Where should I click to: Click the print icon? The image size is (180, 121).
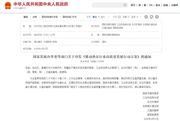tap(119, 17)
